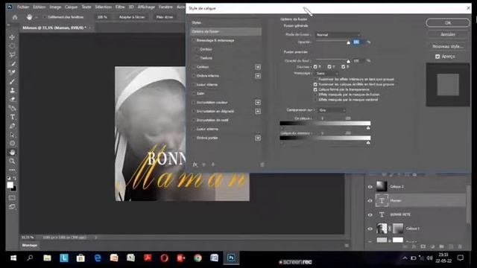Expand the toolbar using double-arrow
This screenshot has height=268, width=477.
pyautogui.click(x=8, y=25)
